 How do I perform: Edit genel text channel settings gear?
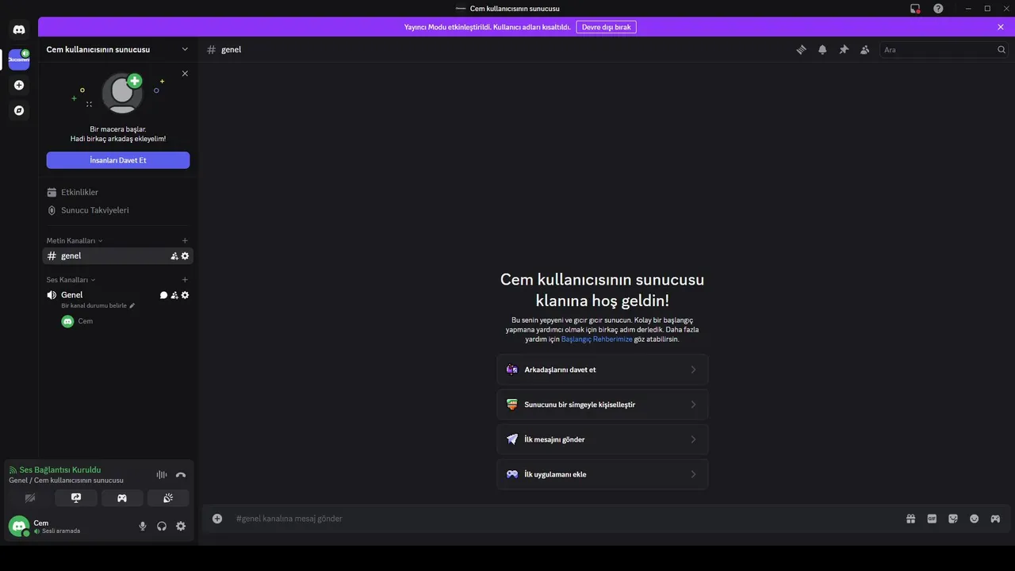pos(186,255)
